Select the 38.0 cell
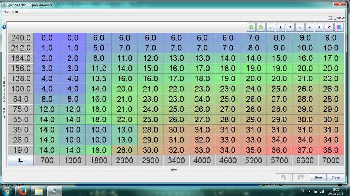Image resolution: width=350 pixels, height=196 pixels. [331, 150]
